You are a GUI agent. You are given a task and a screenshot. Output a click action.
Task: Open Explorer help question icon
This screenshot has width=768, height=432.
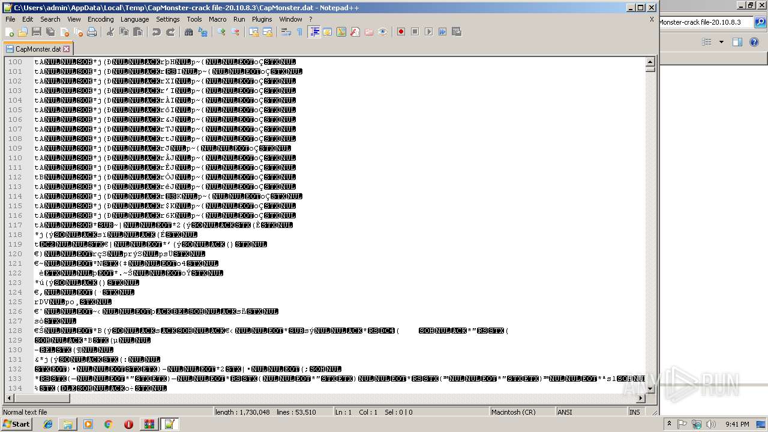click(x=755, y=42)
